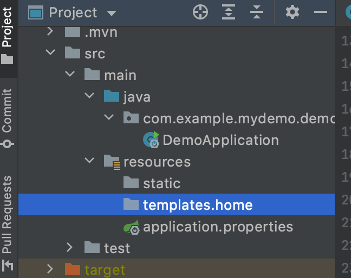Click the orange target folder icon
Screen dimensions: 351x278
tap(72, 269)
